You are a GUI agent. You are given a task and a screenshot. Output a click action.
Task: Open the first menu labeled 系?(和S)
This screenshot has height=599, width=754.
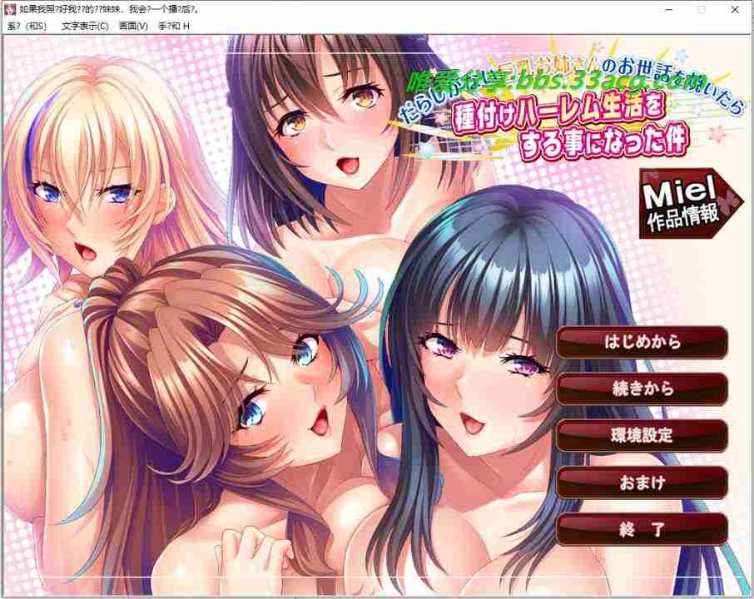pyautogui.click(x=27, y=26)
